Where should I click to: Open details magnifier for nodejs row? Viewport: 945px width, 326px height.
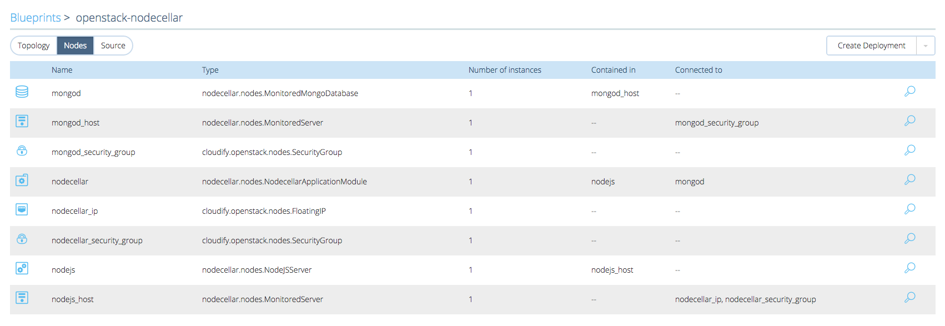point(909,268)
